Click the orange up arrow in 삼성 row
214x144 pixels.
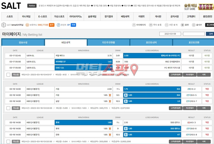[x=110, y=101]
